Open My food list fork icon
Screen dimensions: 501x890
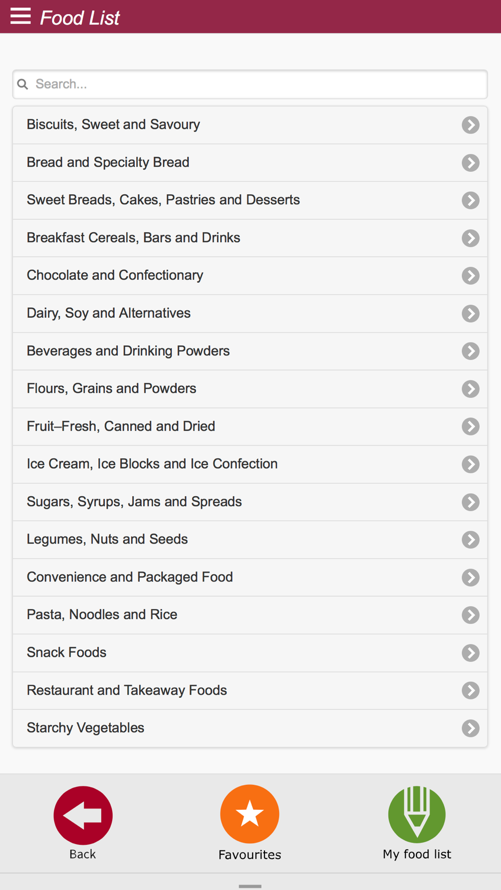[x=417, y=814]
